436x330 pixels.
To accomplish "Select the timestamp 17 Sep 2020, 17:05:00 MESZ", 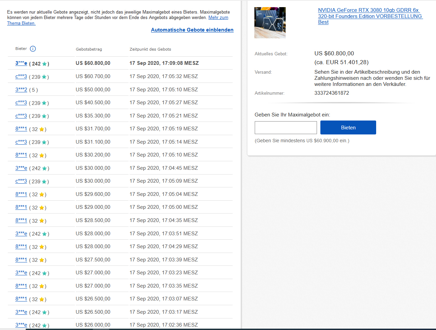I will (164, 207).
